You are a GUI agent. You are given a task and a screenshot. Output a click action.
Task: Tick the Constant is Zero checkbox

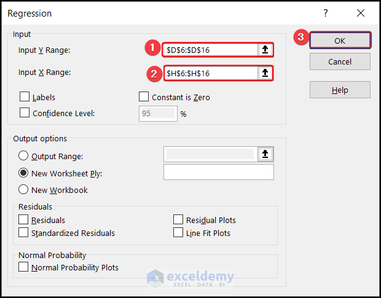tap(144, 97)
